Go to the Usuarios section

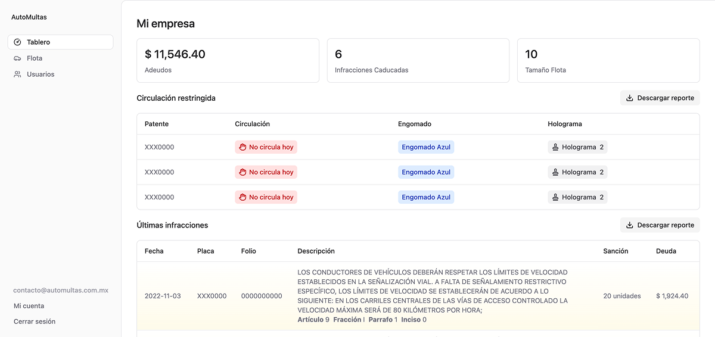(x=41, y=74)
